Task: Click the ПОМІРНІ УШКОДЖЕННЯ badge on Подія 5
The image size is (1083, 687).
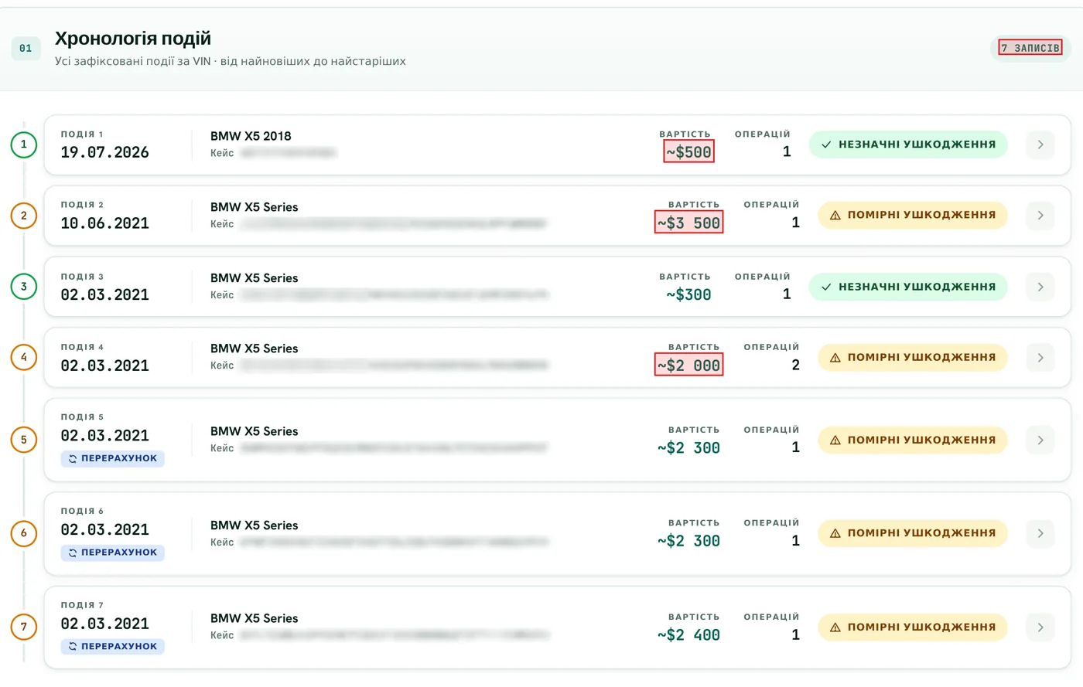Action: point(913,440)
